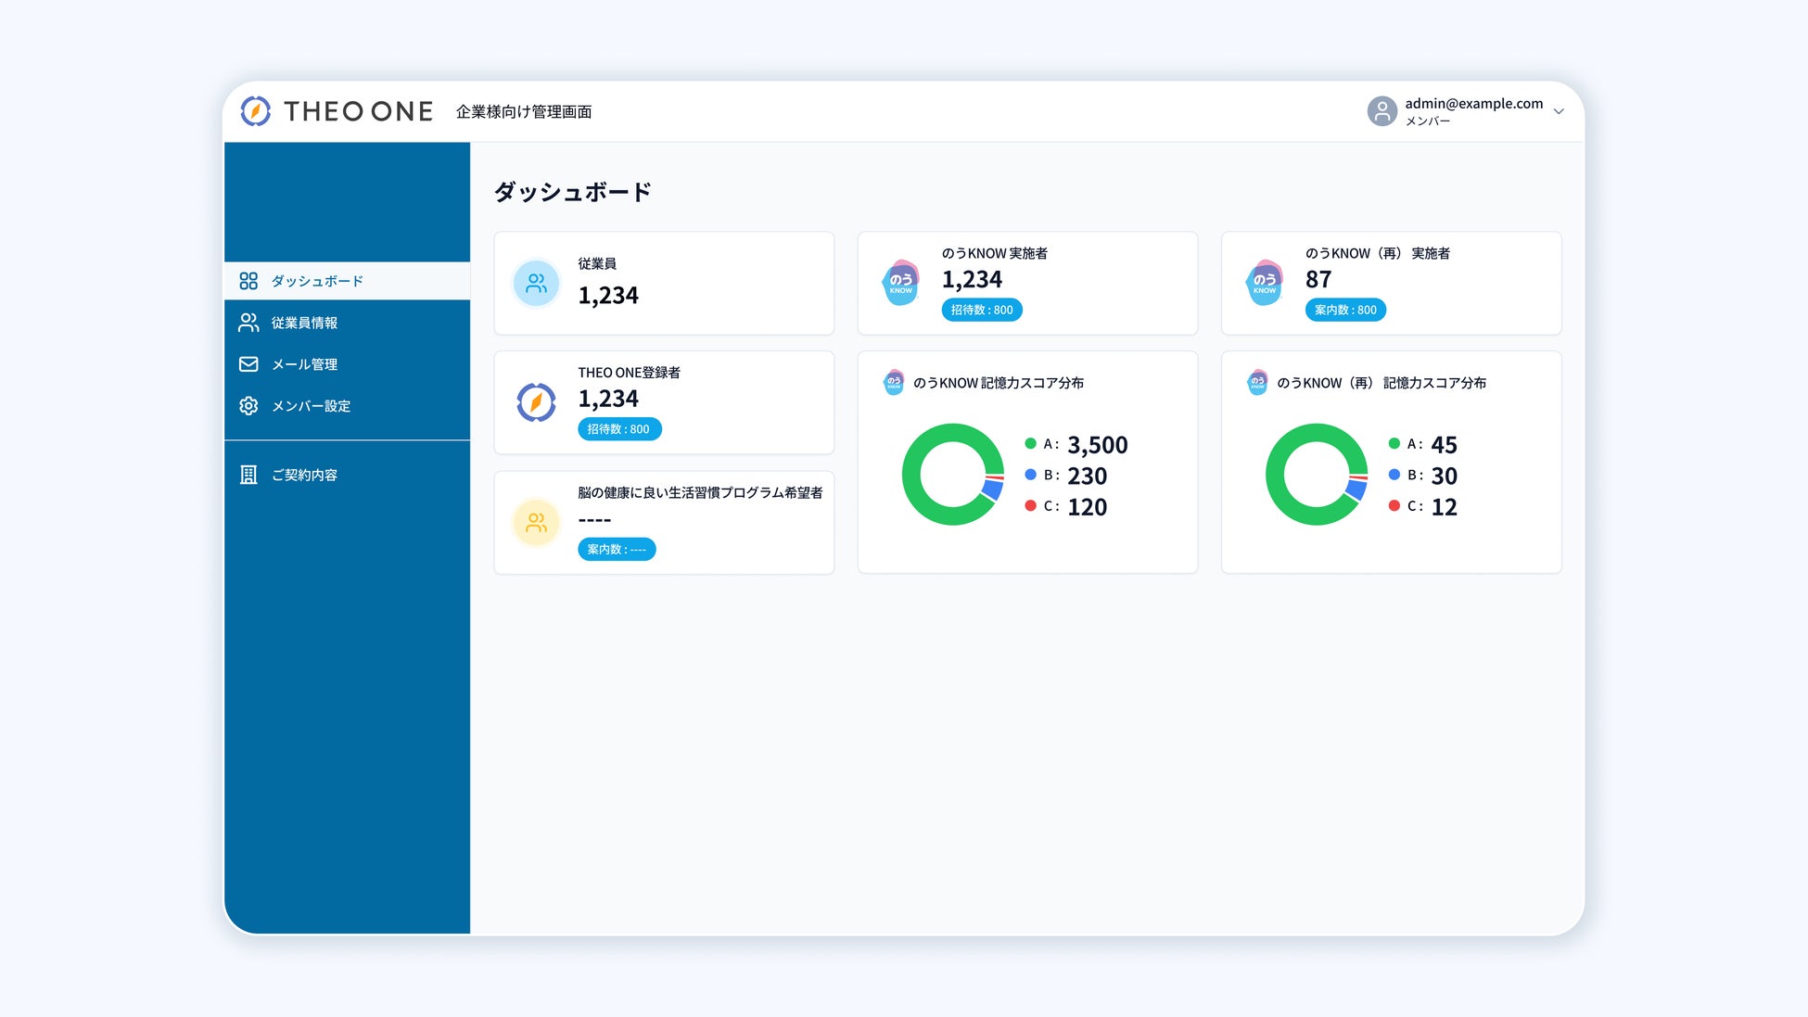Viewport: 1808px width, 1017px height.
Task: Open the ご契約内容 menu item
Action: coord(347,475)
